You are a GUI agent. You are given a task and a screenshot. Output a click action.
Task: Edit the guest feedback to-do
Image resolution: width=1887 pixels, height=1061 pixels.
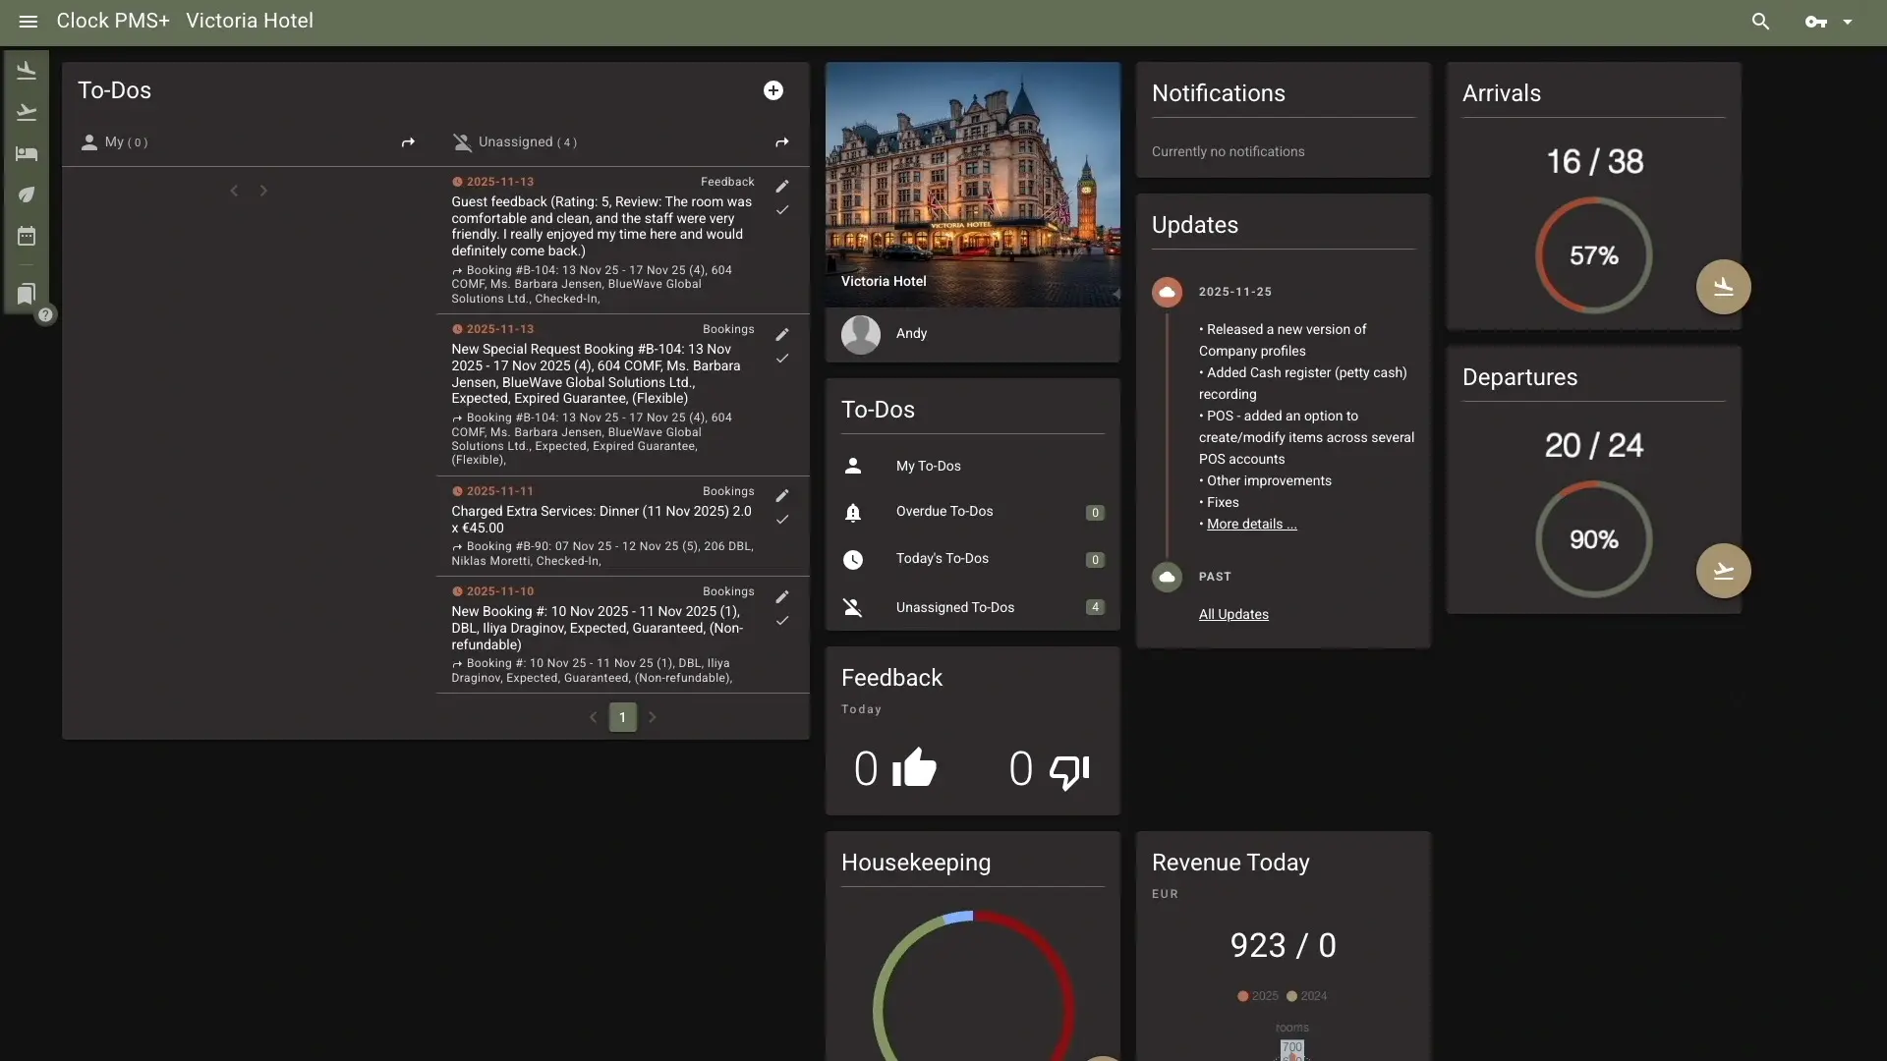click(782, 187)
